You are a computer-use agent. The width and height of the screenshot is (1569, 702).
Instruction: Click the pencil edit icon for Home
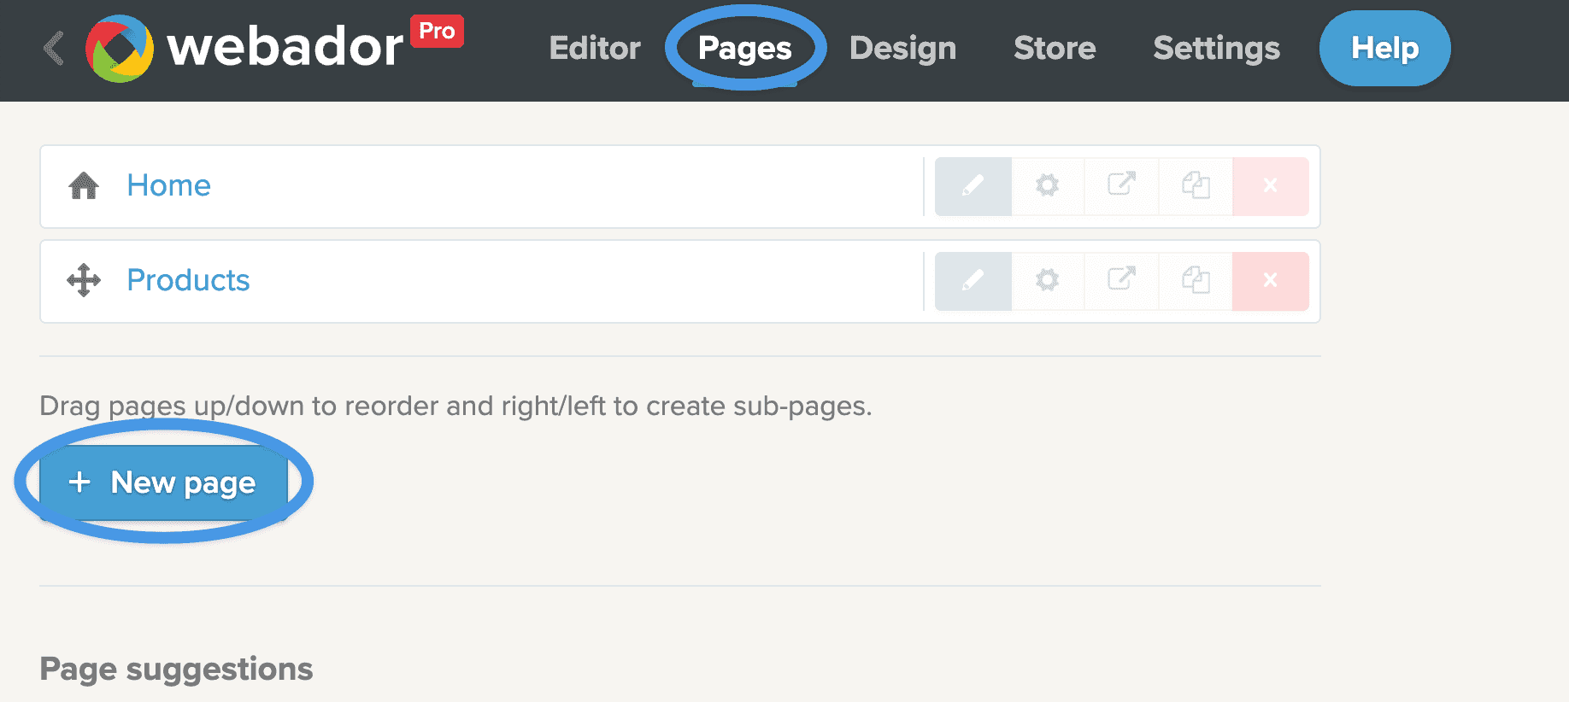point(973,185)
